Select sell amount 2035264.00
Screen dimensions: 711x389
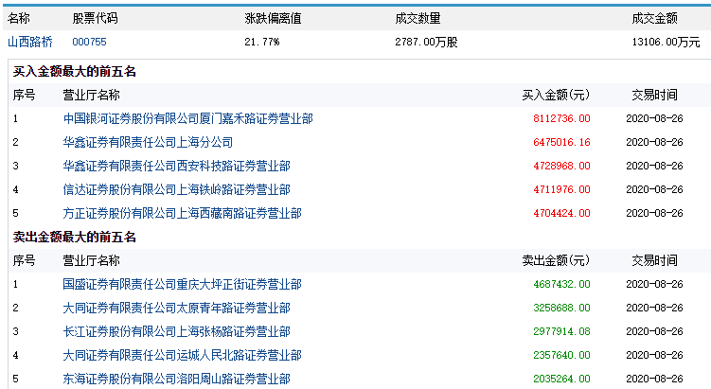click(561, 379)
